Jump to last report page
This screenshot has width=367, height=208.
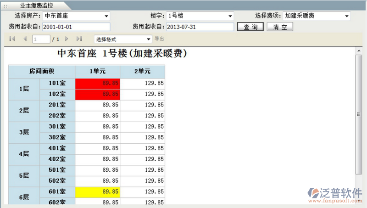tap(79, 39)
